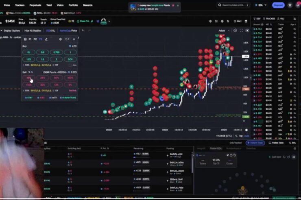Click the pencil edit icon beside P3
The height and width of the screenshot is (200, 301).
tap(46, 39)
